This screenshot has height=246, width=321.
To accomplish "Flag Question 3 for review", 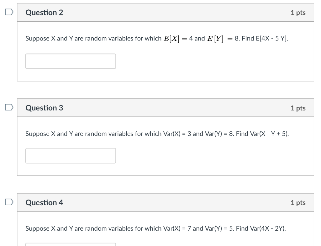I will coord(9,107).
